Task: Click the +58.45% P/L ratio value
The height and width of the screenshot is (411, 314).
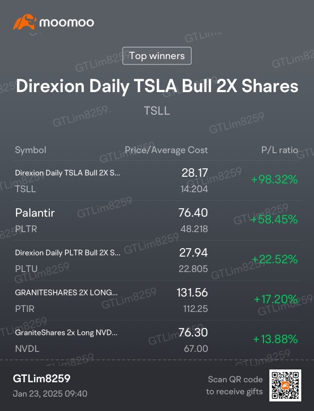Action: click(275, 219)
